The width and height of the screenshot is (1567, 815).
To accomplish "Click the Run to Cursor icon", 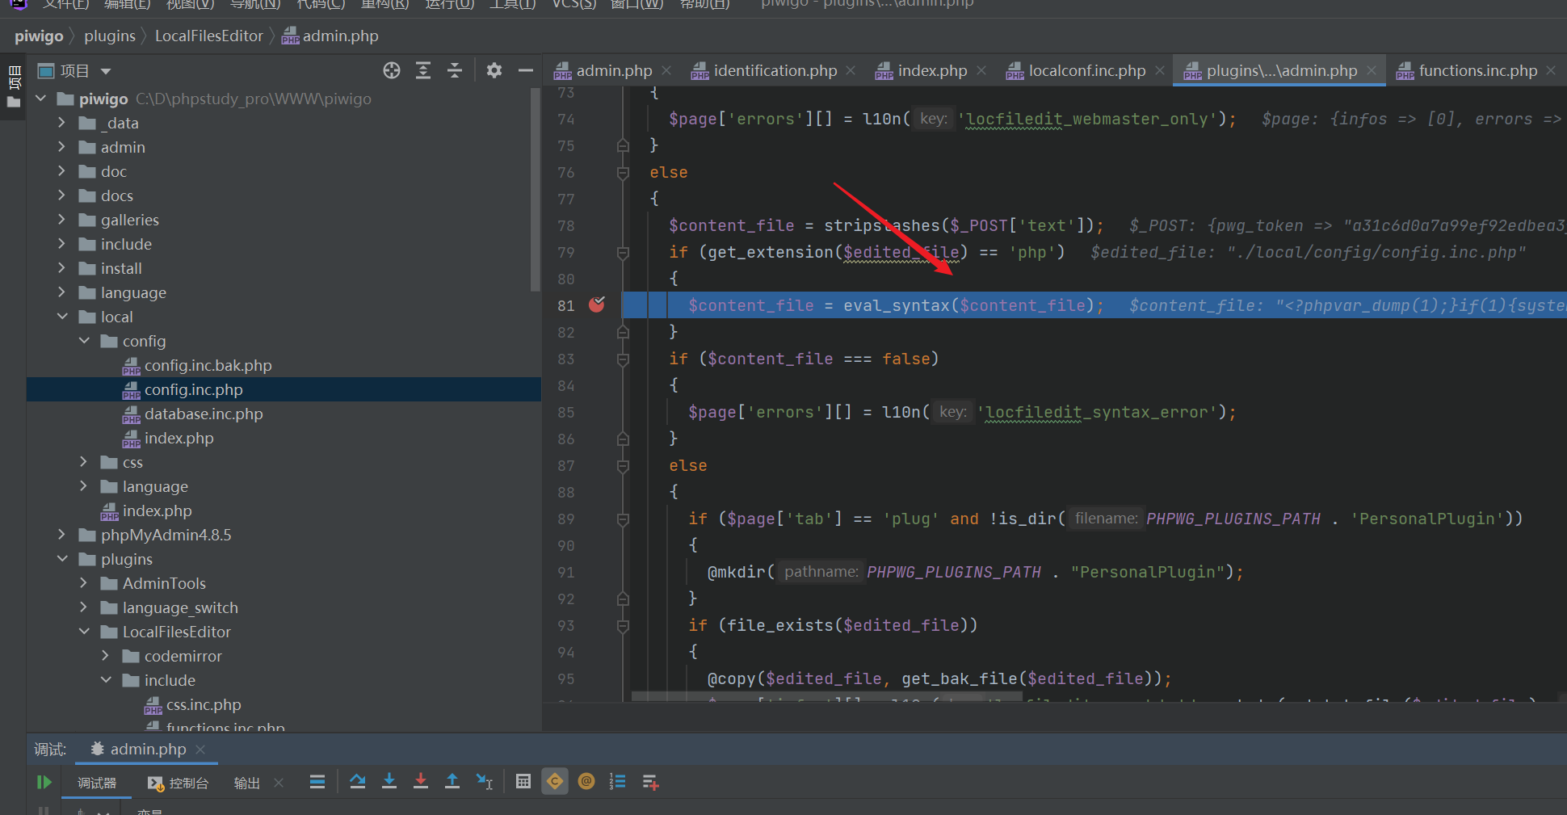I will [x=485, y=781].
